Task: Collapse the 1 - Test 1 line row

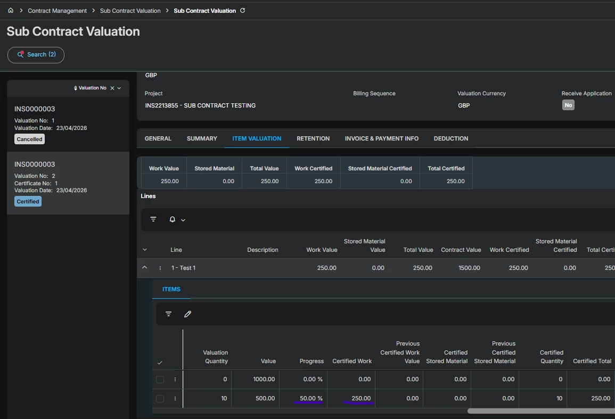Action: pyautogui.click(x=144, y=268)
